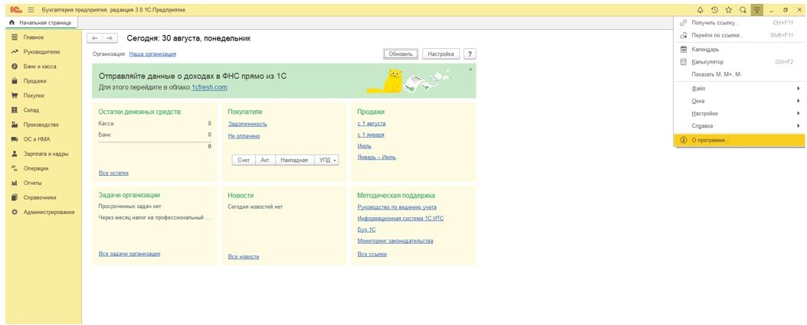Viewport: 807px width, 325px height.
Task: Click the Счет button
Action: tap(244, 160)
